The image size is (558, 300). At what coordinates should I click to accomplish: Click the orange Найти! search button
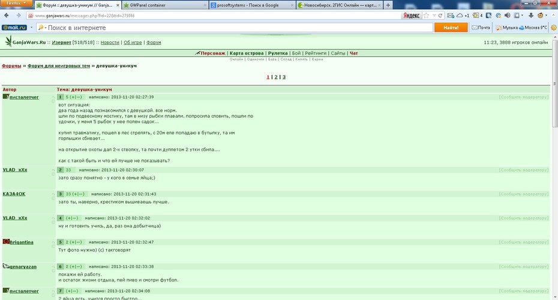click(451, 28)
